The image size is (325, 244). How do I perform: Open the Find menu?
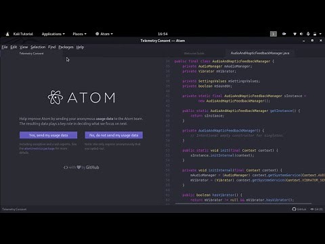(x=51, y=47)
